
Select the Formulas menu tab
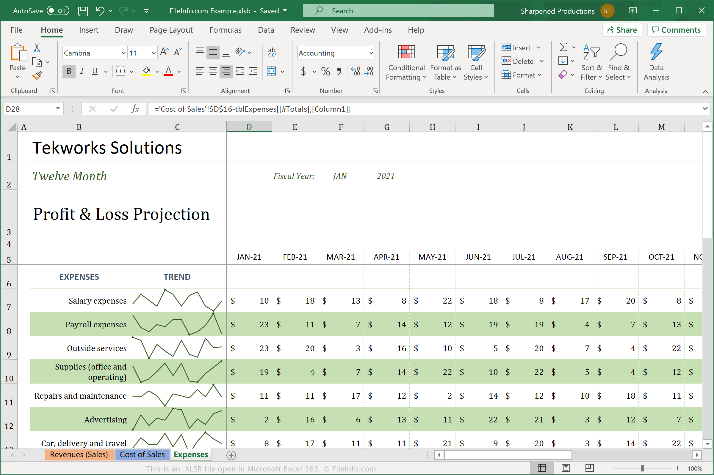(x=225, y=30)
